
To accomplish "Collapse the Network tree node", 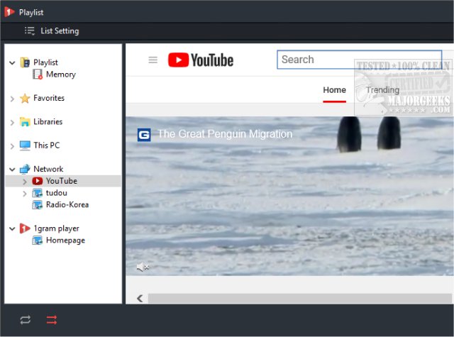I will pyautogui.click(x=12, y=170).
